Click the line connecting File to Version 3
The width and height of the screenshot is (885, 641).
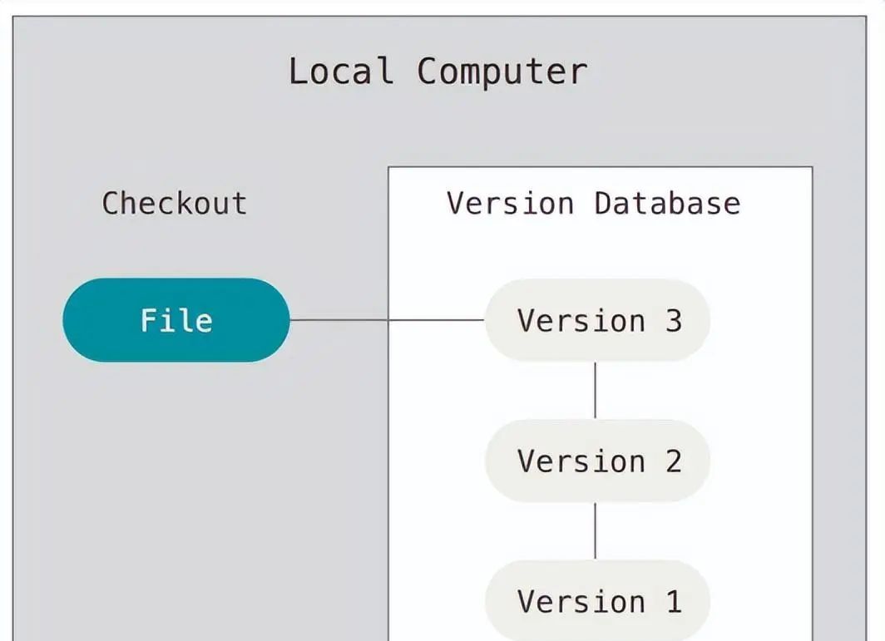[x=387, y=319]
